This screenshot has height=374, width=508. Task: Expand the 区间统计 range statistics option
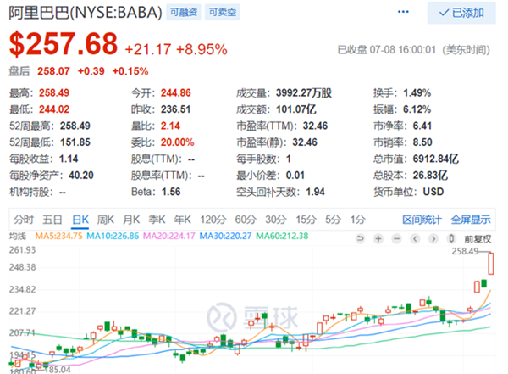(x=422, y=219)
